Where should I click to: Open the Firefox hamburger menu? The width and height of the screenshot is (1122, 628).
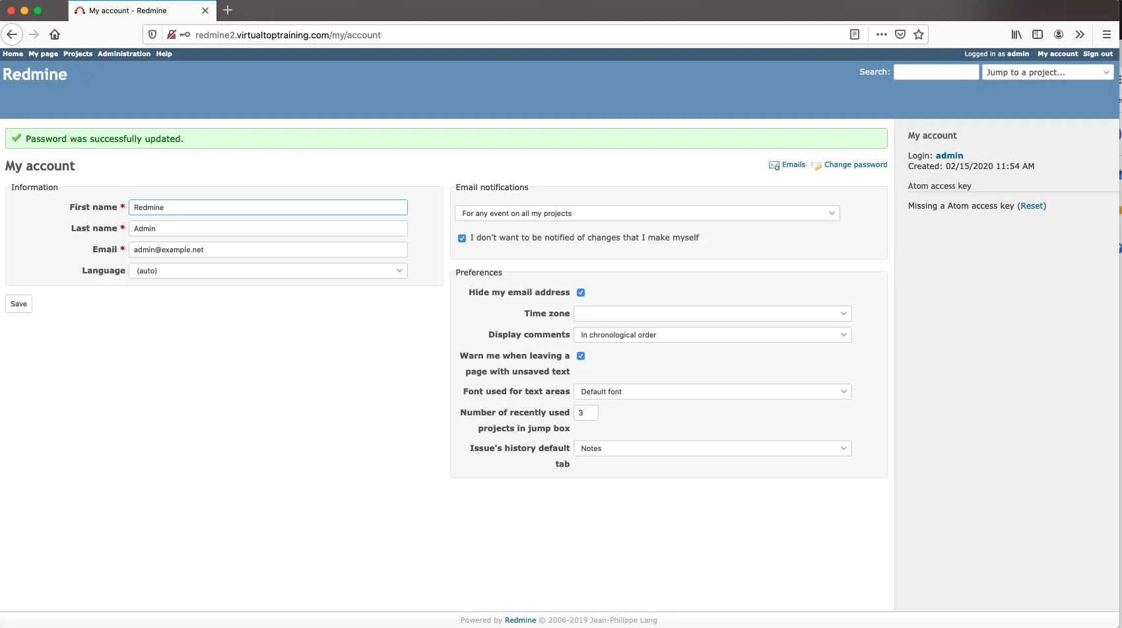[1107, 34]
